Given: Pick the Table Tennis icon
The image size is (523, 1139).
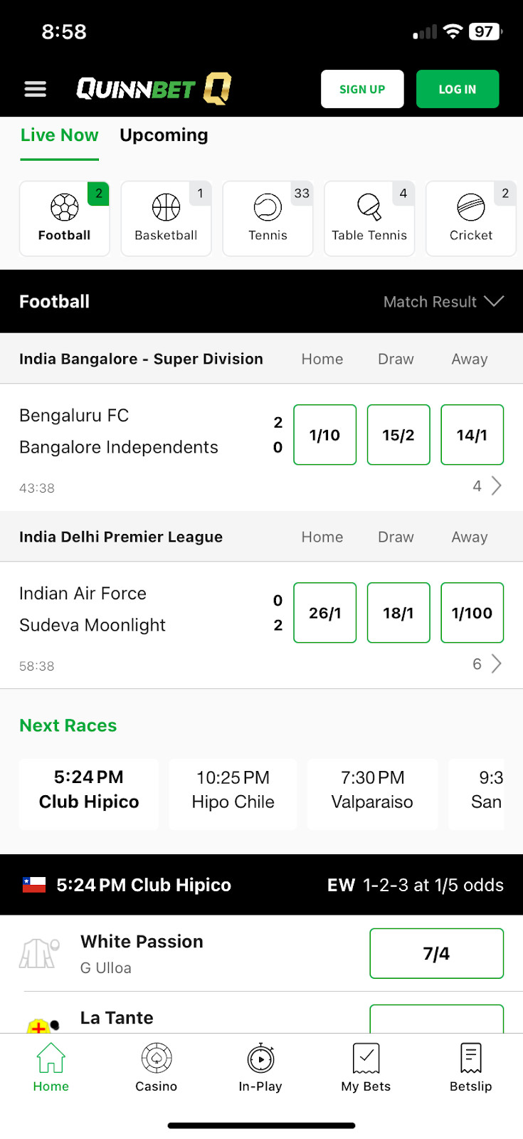Looking at the screenshot, I should pyautogui.click(x=369, y=218).
